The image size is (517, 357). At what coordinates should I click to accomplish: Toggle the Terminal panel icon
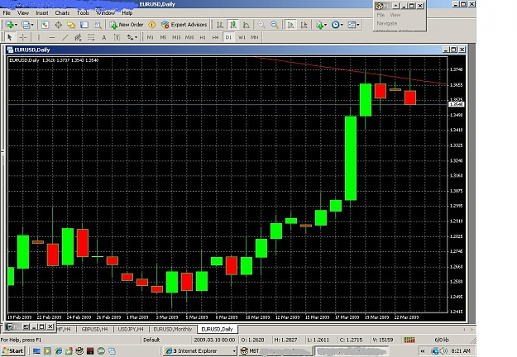pyautogui.click(x=84, y=25)
